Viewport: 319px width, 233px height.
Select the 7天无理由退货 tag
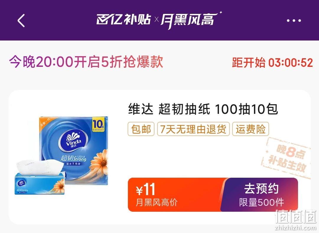[x=193, y=129]
